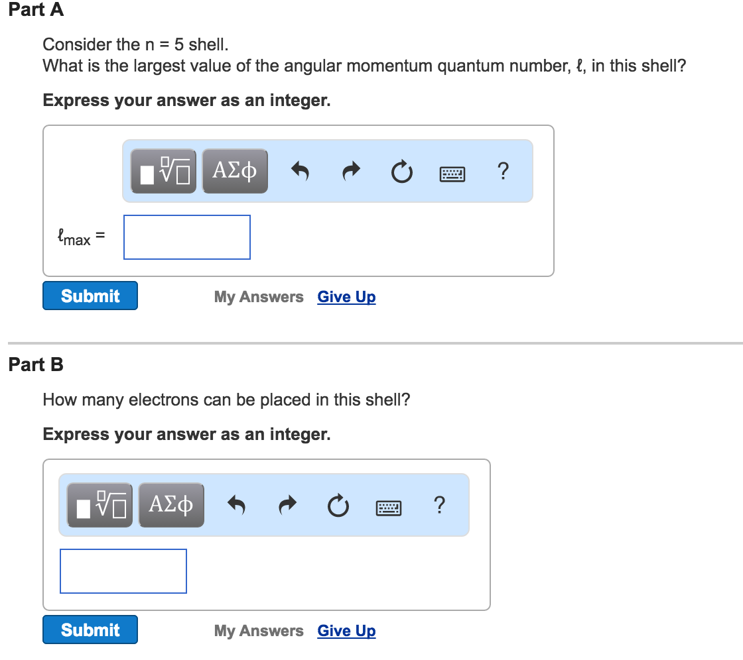This screenshot has height=660, width=743.
Task: Submit the Part A answer
Action: point(90,296)
